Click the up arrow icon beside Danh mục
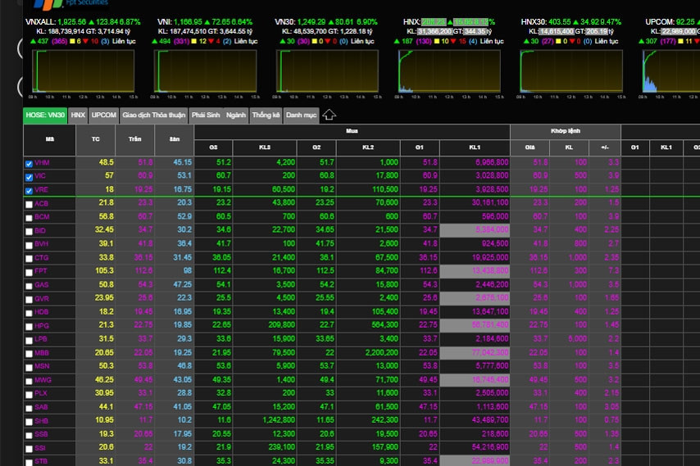Image resolution: width=700 pixels, height=466 pixels. (x=330, y=115)
